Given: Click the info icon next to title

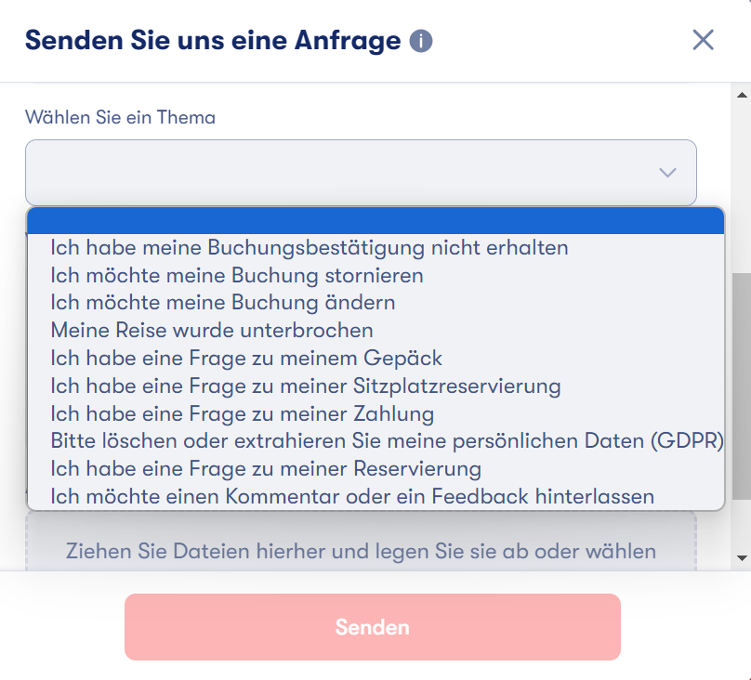Looking at the screenshot, I should pos(421,41).
